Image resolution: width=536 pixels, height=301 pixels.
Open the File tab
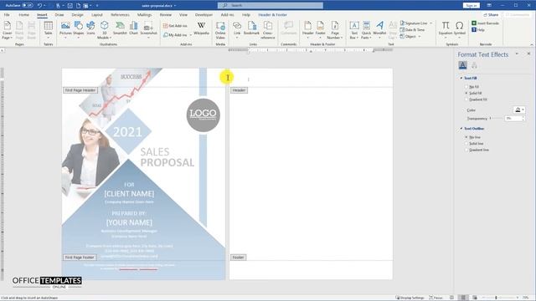click(7, 15)
